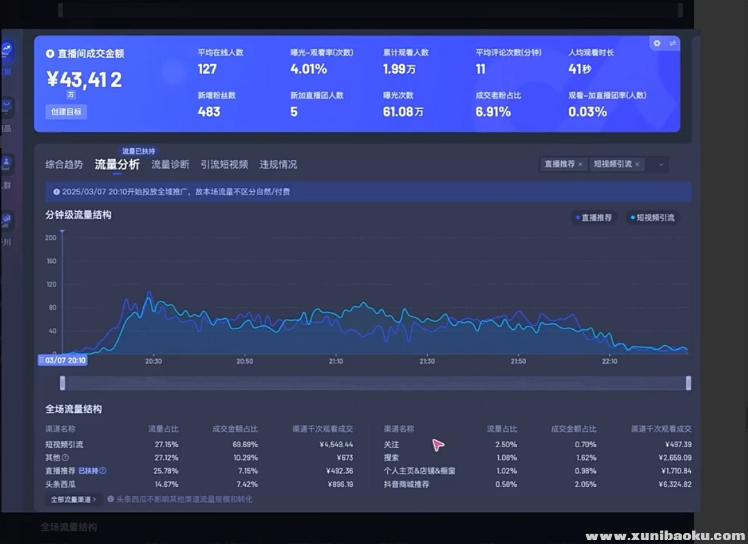Remove the 短视频引流 filter tag

[637, 164]
